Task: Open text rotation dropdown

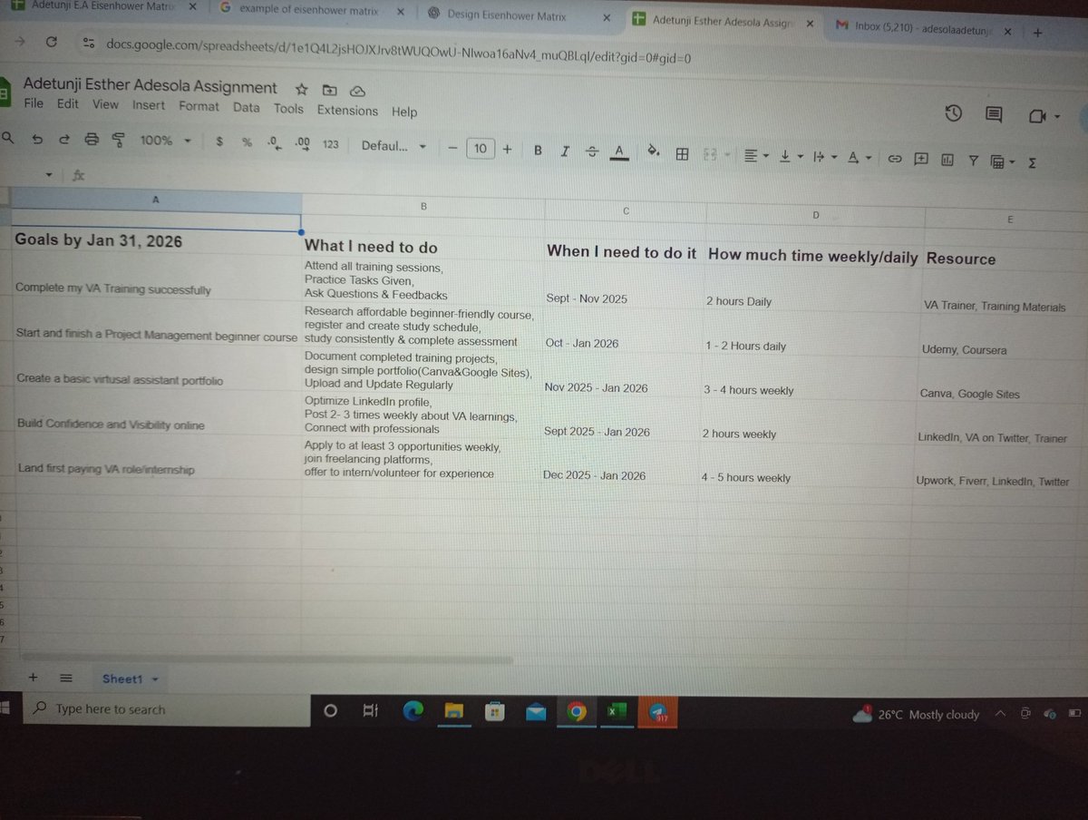Action: [x=859, y=159]
